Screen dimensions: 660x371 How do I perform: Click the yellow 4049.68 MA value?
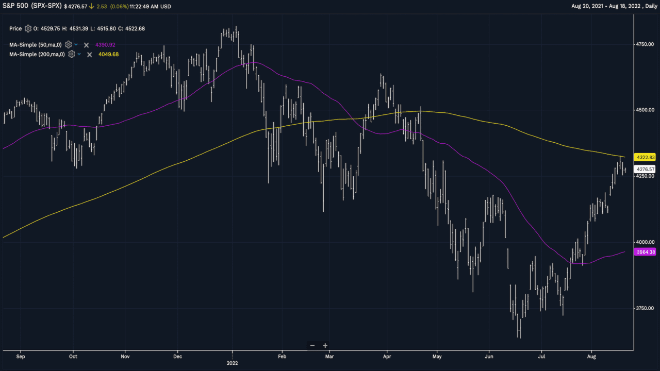pyautogui.click(x=108, y=54)
